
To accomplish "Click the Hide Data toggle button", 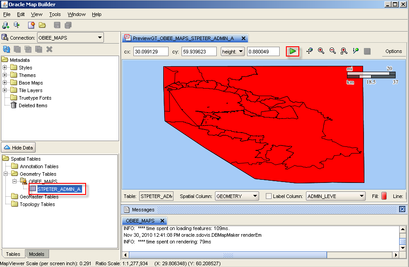I will [x=18, y=147].
